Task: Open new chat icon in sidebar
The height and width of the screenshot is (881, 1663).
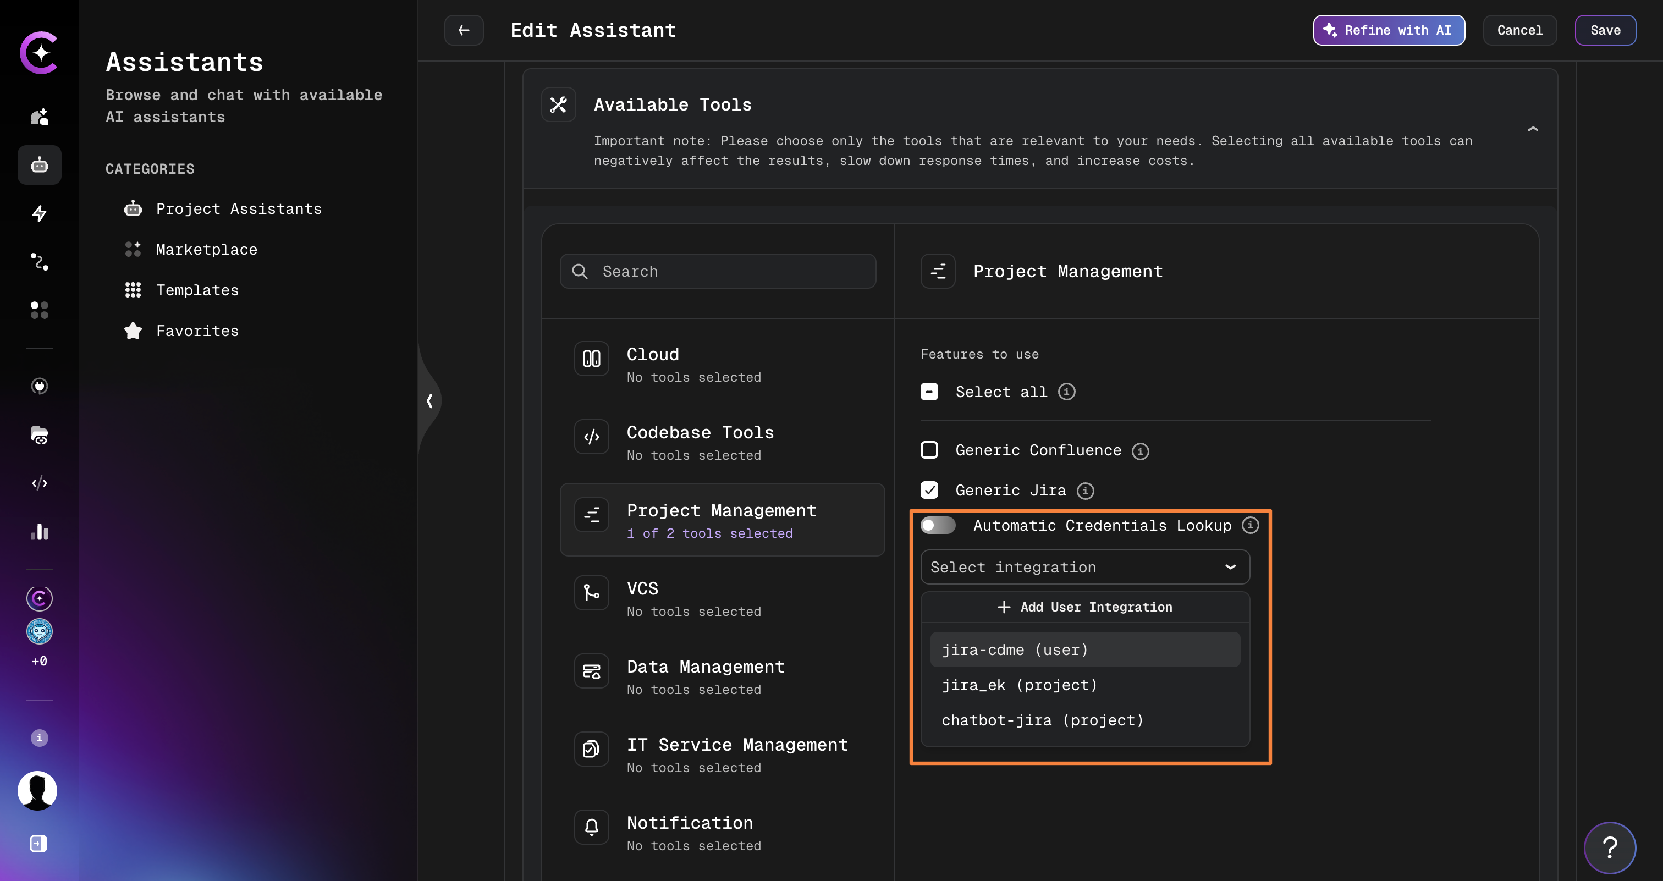Action: coord(40,117)
